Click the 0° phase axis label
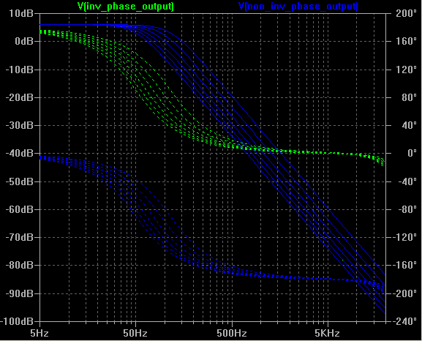422x341 pixels. click(x=412, y=153)
